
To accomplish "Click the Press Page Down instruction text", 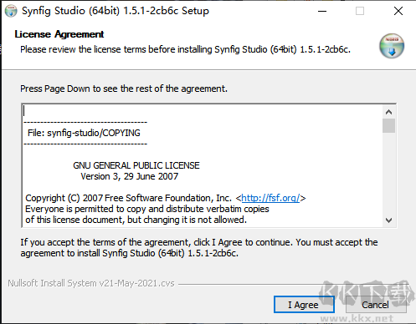I will pyautogui.click(x=124, y=89).
